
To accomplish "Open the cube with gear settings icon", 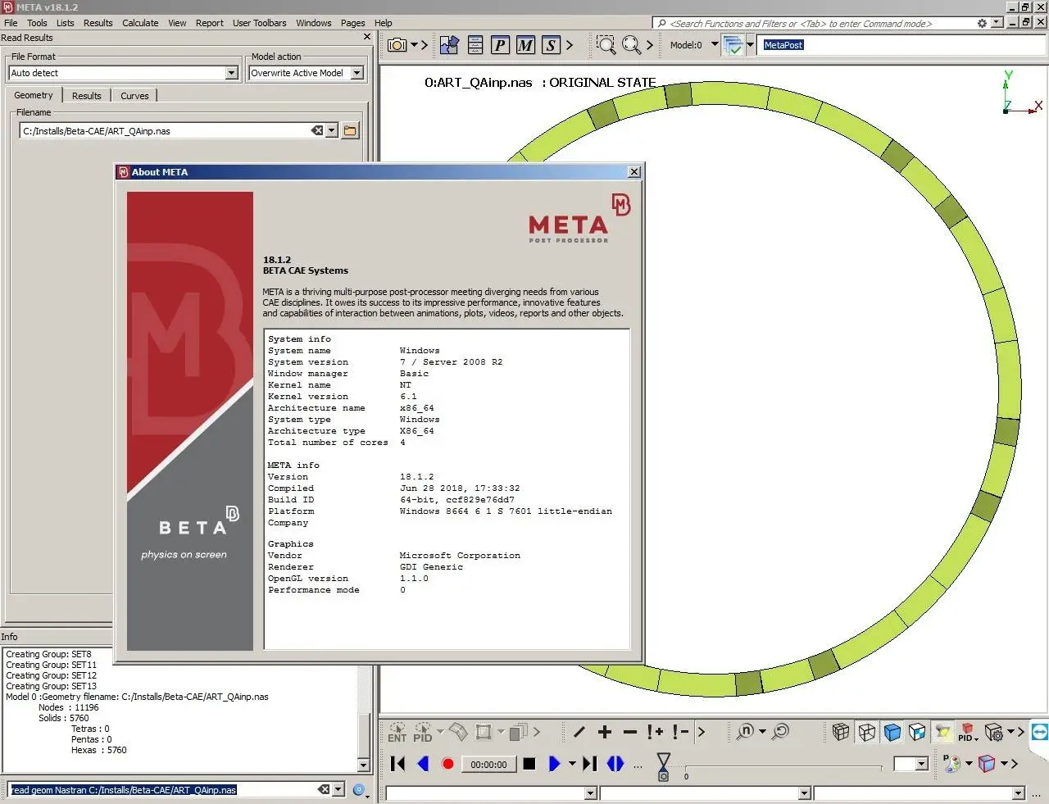I will click(x=994, y=732).
